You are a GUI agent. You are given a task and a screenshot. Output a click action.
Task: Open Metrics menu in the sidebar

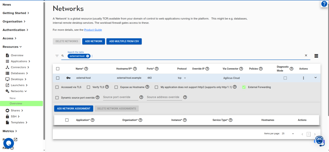[x=10, y=131]
